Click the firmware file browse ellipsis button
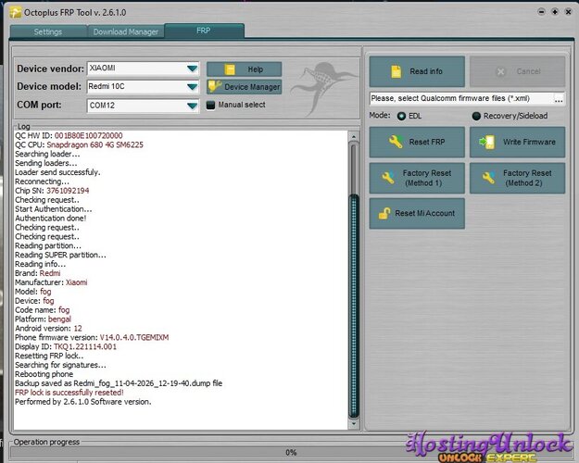The height and width of the screenshot is (463, 579). [559, 98]
